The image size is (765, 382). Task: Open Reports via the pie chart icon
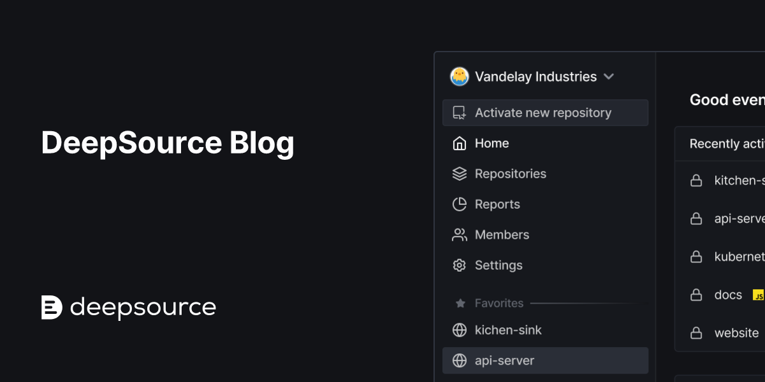point(459,204)
